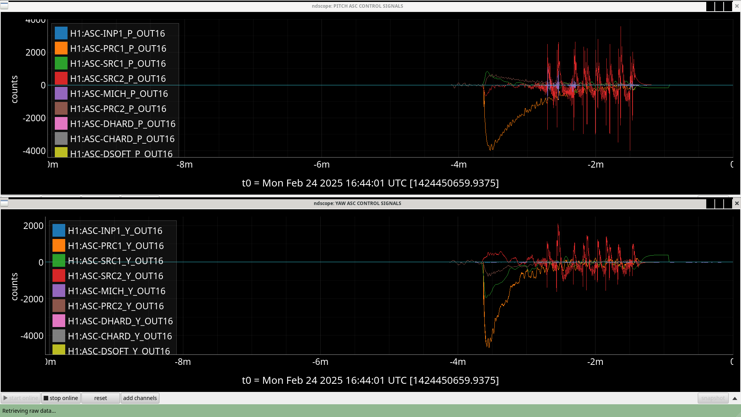Click gray swatch for H1:ASC-CHARD_P_OUT16
The image size is (741, 417).
click(x=61, y=139)
